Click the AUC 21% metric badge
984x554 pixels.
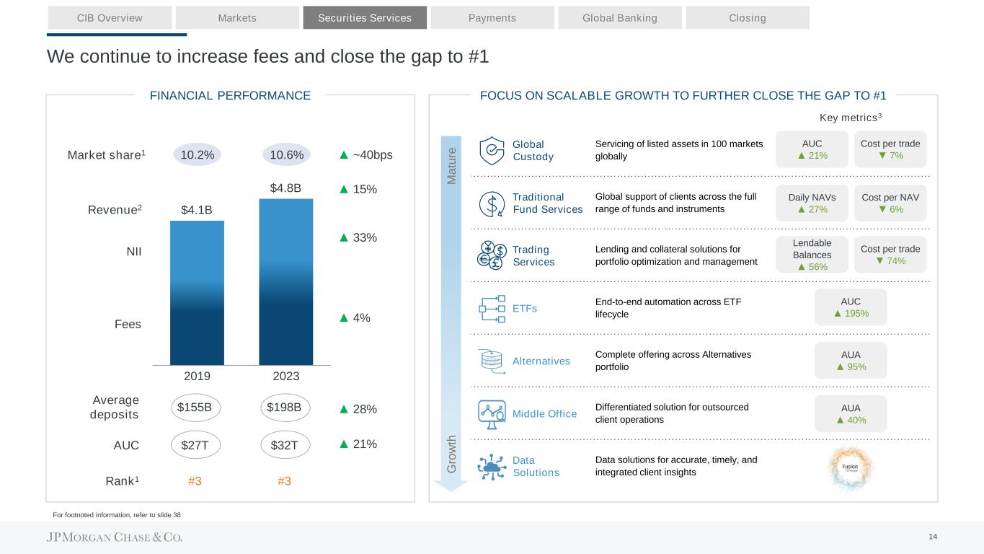click(x=812, y=149)
